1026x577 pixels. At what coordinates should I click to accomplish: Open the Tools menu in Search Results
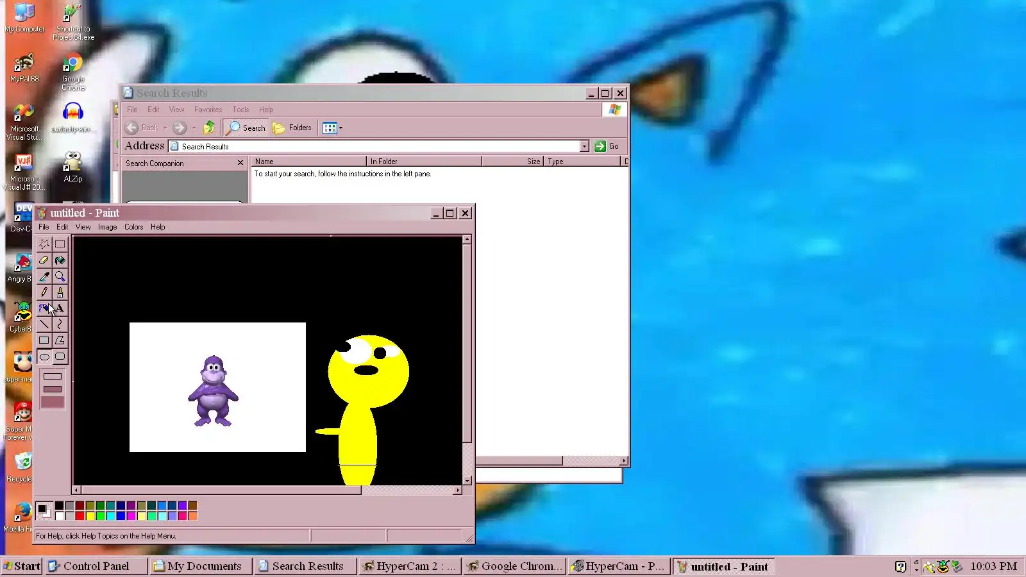(240, 110)
